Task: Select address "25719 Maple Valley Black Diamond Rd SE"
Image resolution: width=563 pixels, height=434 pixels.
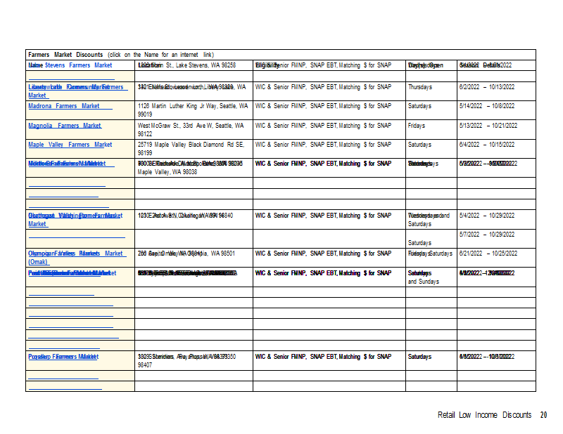Action: click(191, 145)
